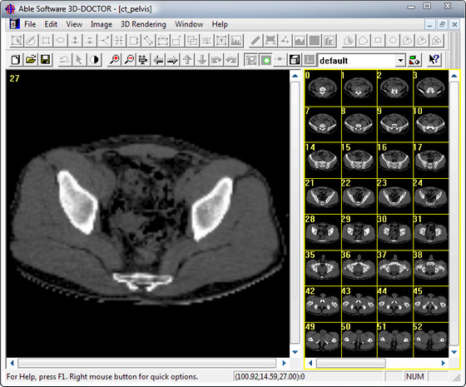466x387 pixels.
Task: Open the View menu
Action: click(x=74, y=24)
